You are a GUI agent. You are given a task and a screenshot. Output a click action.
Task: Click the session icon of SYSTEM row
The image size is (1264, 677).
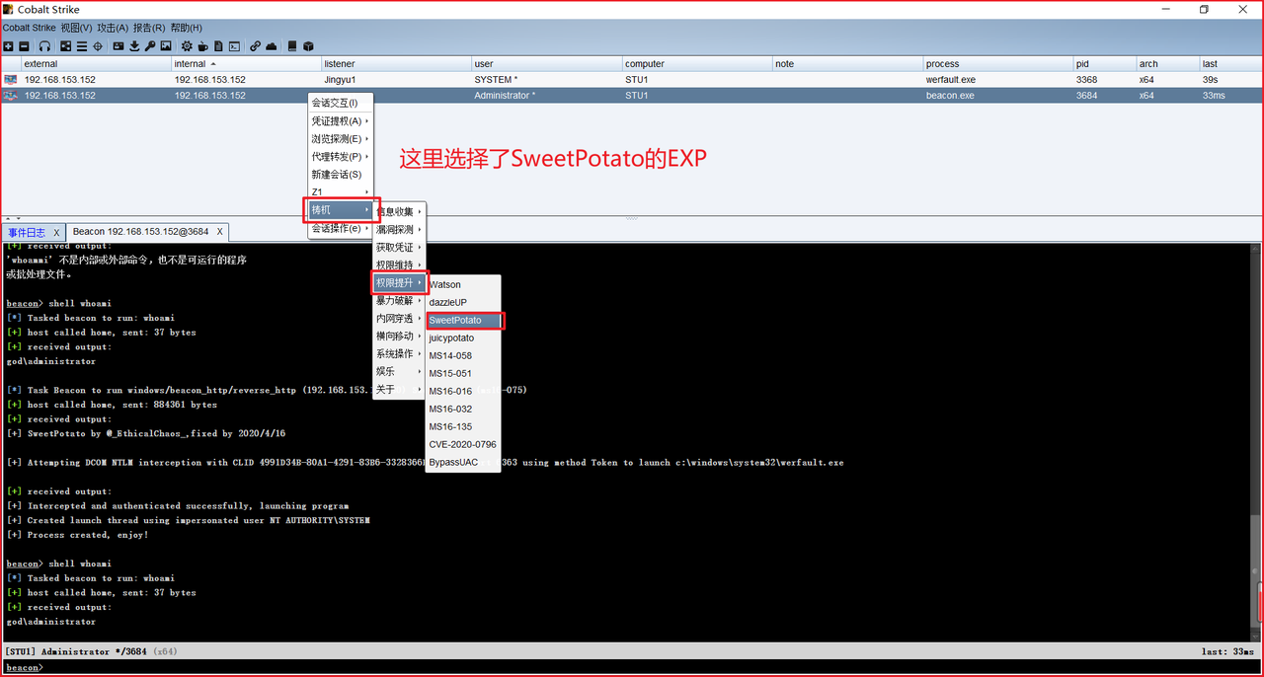11,79
